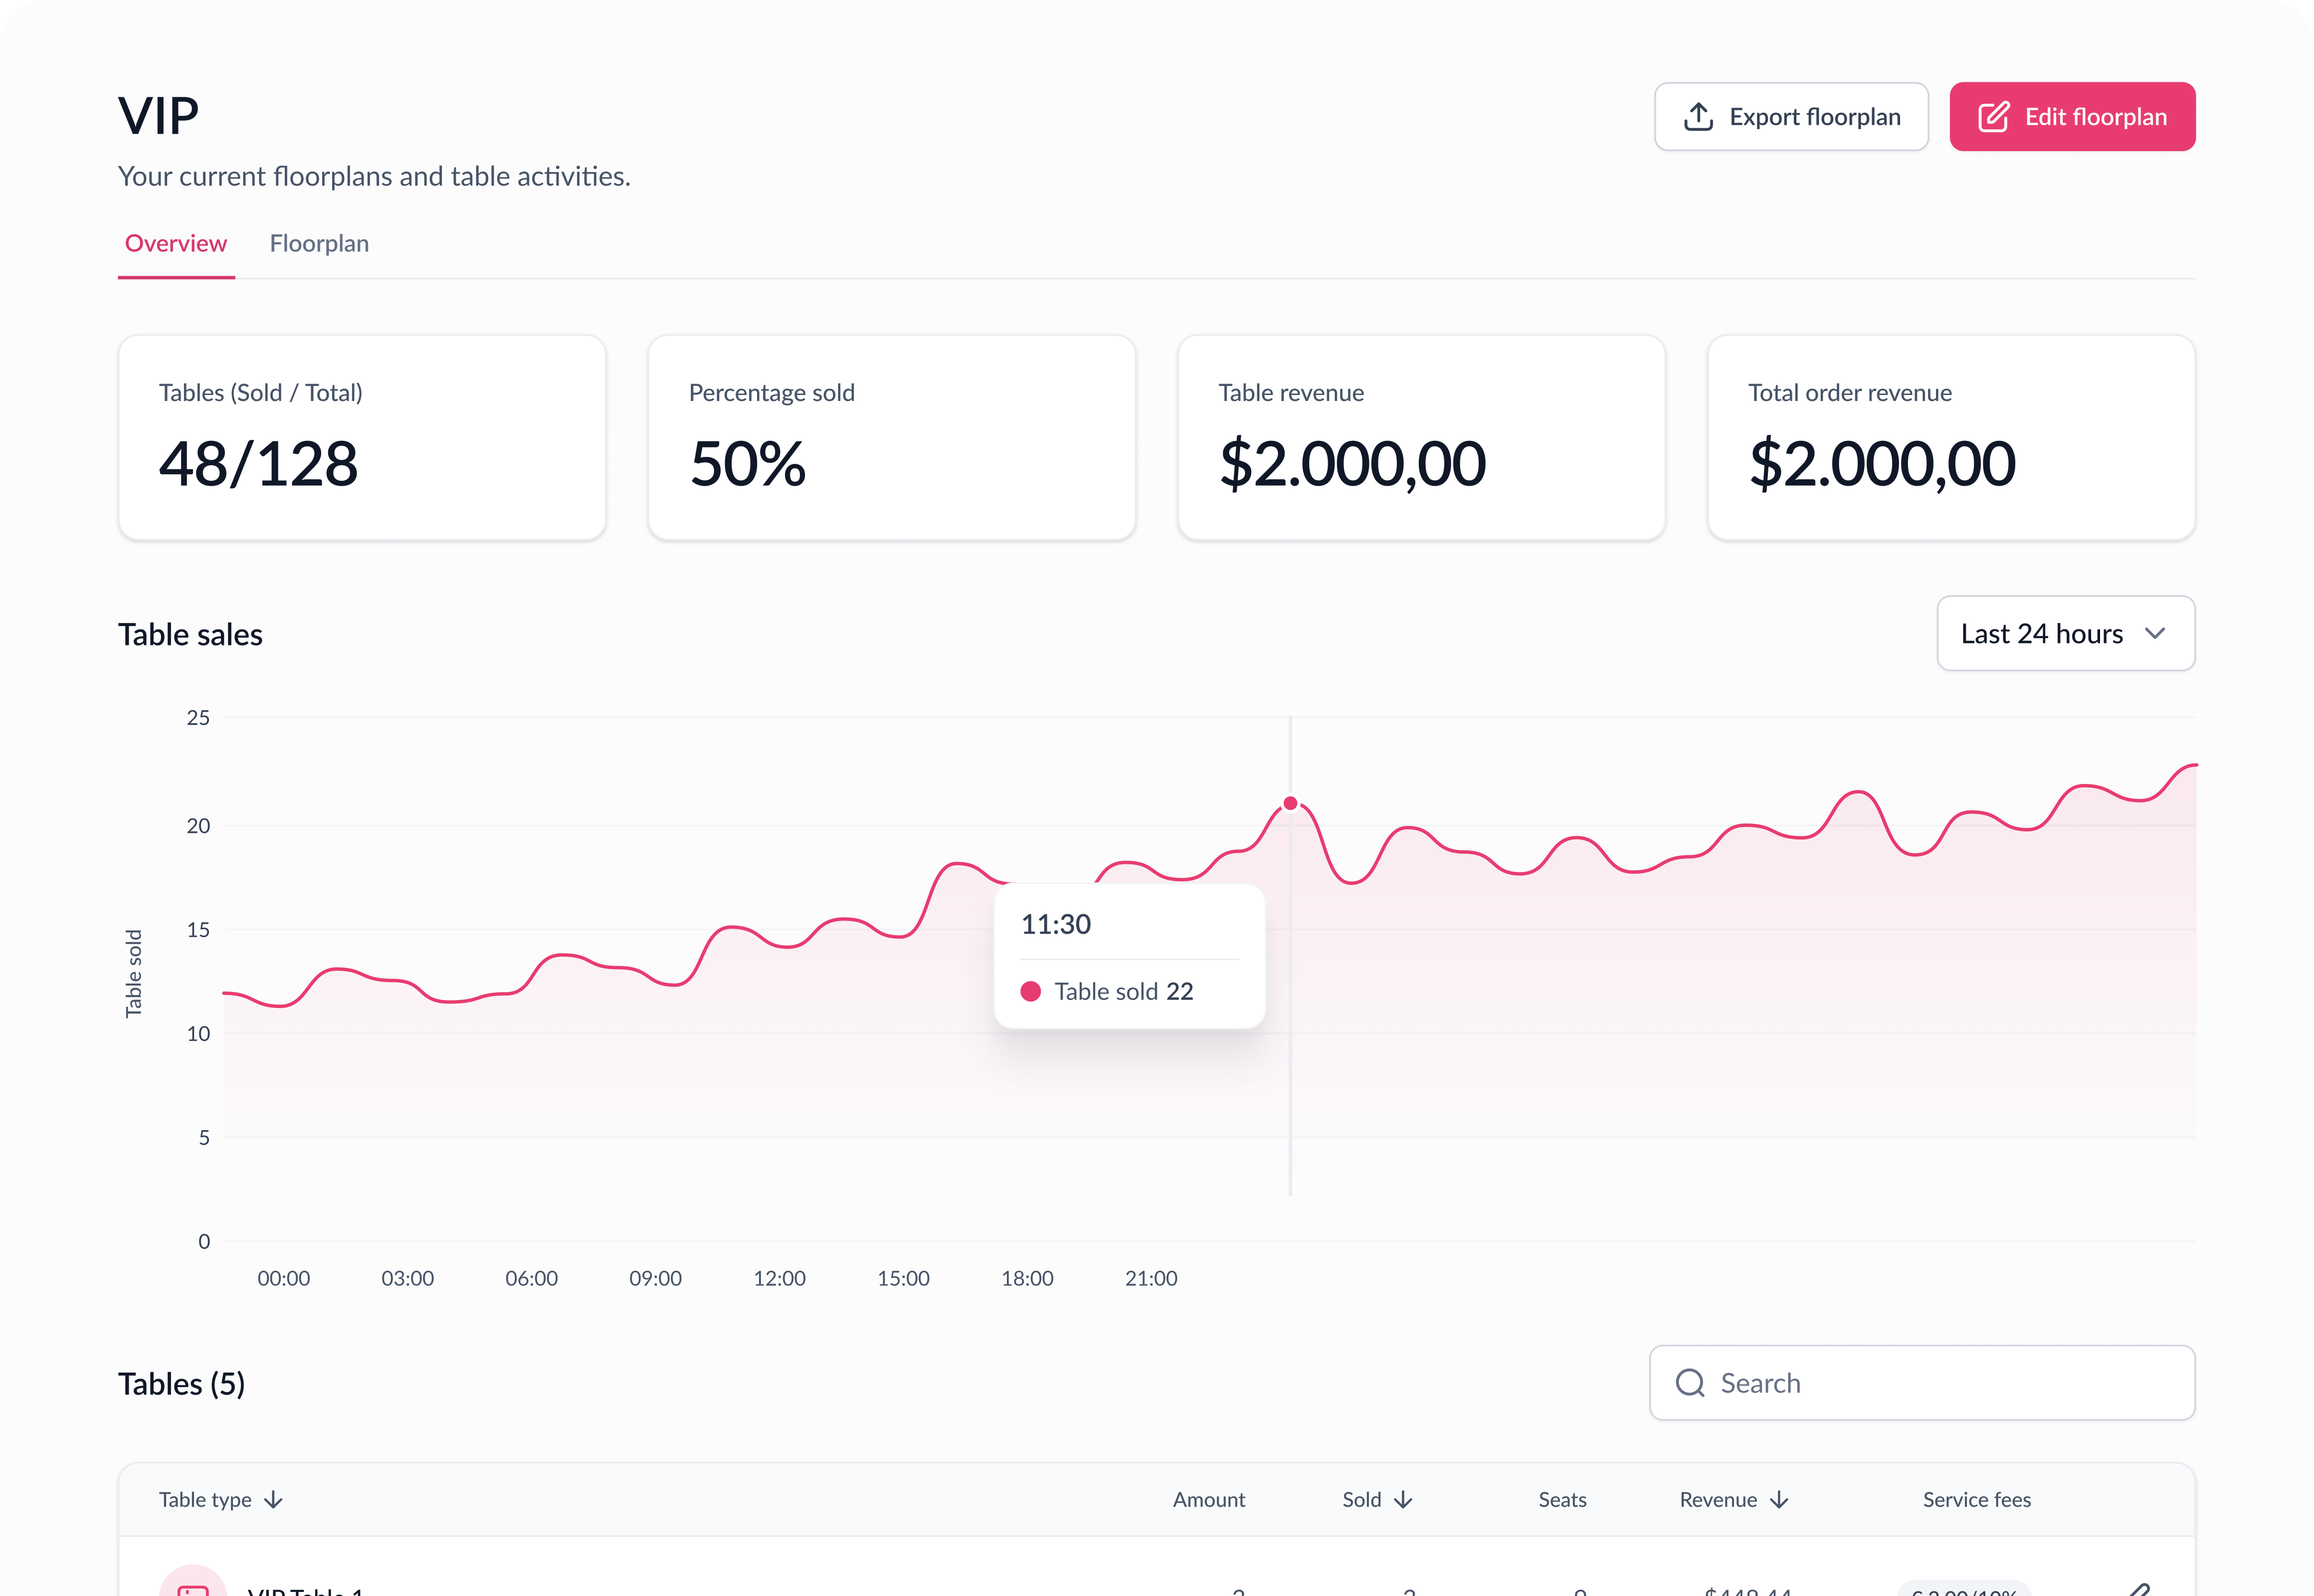Click the search magnifier icon
Viewport: 2314px width, 1596px height.
point(1690,1383)
